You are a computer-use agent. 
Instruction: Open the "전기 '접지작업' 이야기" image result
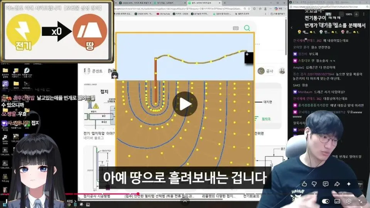coord(99,134)
